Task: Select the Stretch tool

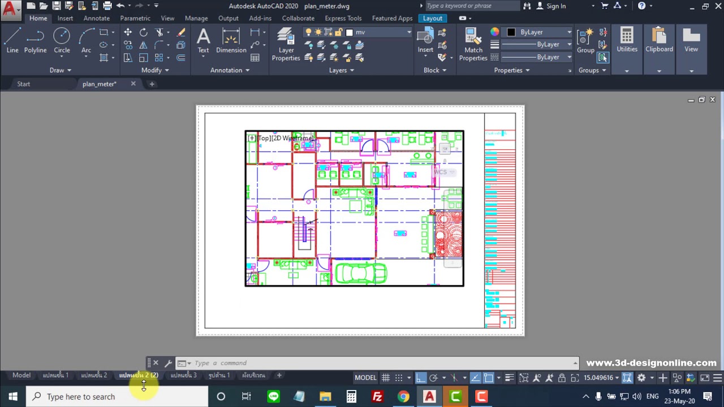Action: [x=128, y=58]
